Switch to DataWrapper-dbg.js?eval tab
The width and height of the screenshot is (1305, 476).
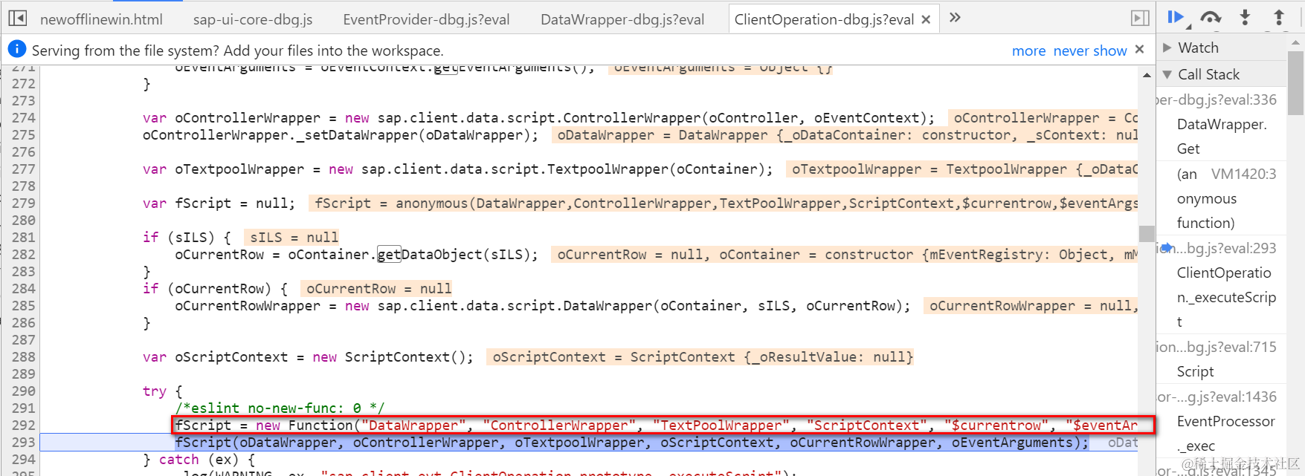(x=622, y=19)
